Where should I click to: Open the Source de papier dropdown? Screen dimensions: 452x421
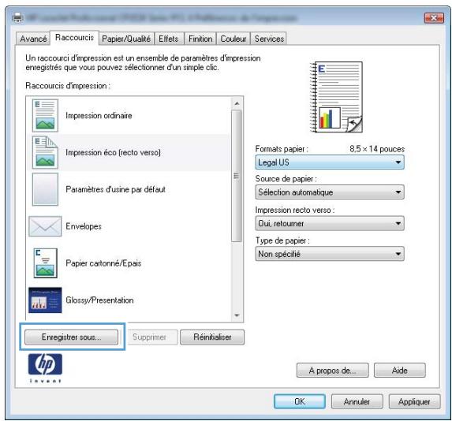(330, 192)
